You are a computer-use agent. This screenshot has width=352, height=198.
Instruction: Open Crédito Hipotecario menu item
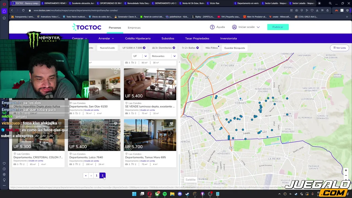click(x=138, y=38)
